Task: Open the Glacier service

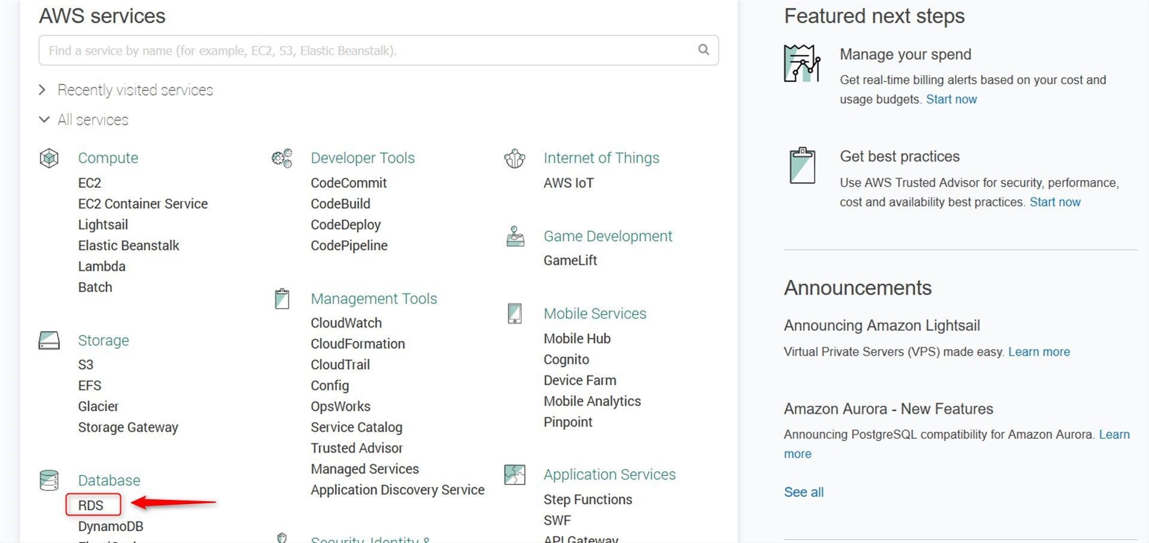Action: [x=98, y=407]
